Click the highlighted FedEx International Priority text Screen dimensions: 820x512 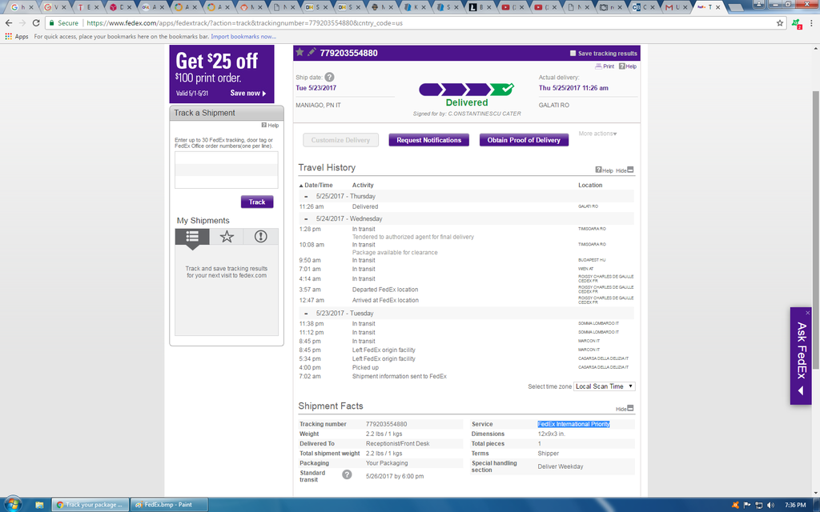tap(573, 424)
